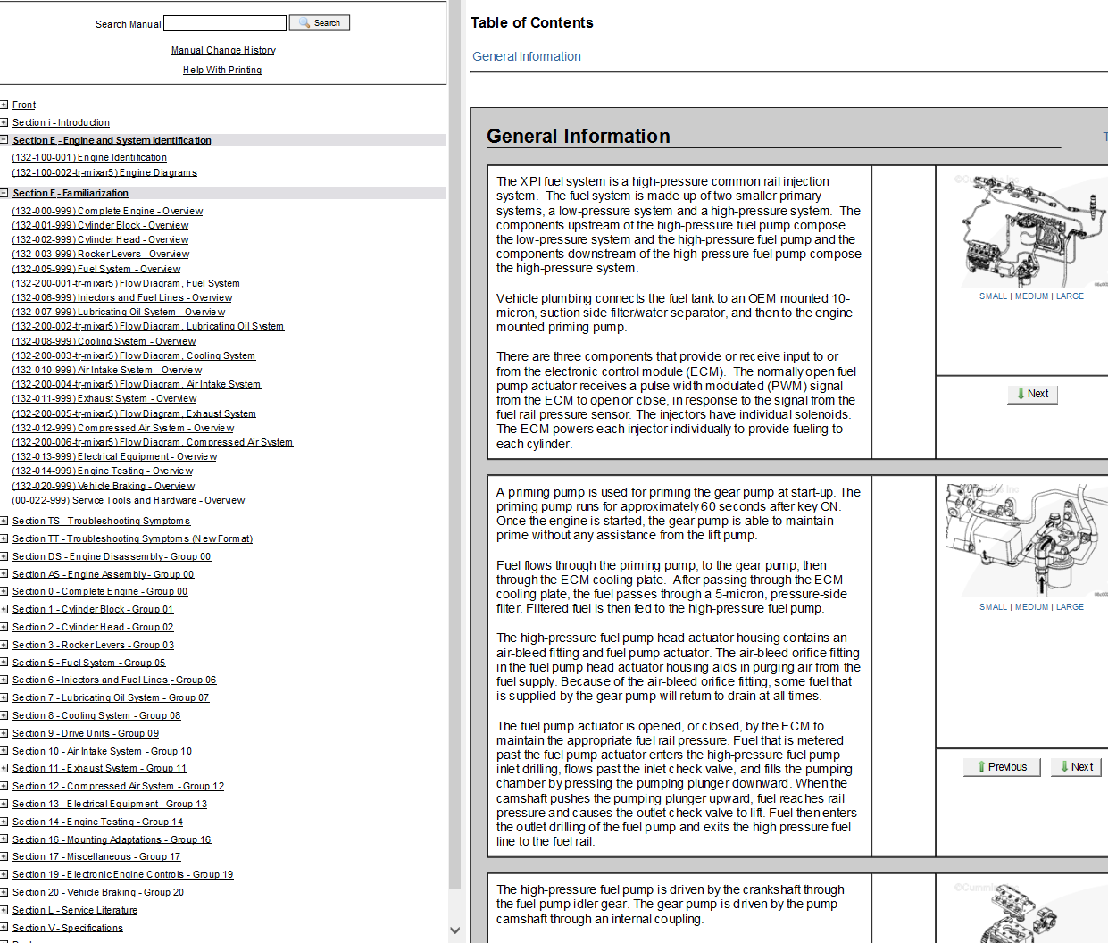View priming pump diagram in SMALL size
This screenshot has height=943, width=1108.
[993, 607]
